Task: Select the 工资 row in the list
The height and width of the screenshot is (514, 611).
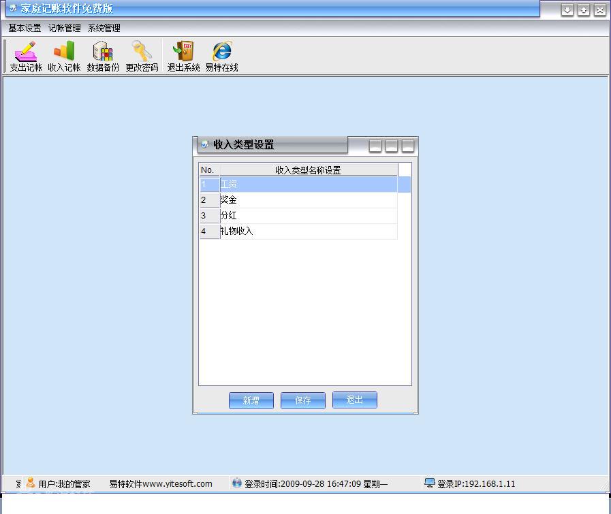Action: click(308, 184)
